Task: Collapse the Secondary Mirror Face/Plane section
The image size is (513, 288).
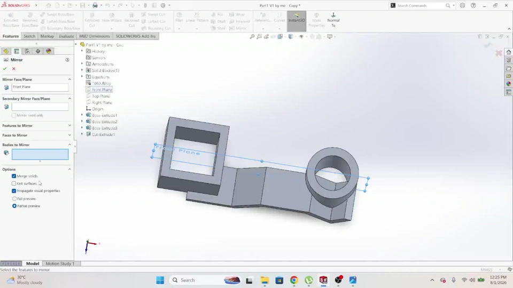Action: pos(69,99)
